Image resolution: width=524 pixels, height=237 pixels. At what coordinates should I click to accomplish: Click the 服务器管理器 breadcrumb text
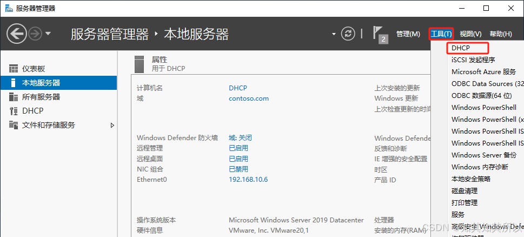[x=110, y=34]
